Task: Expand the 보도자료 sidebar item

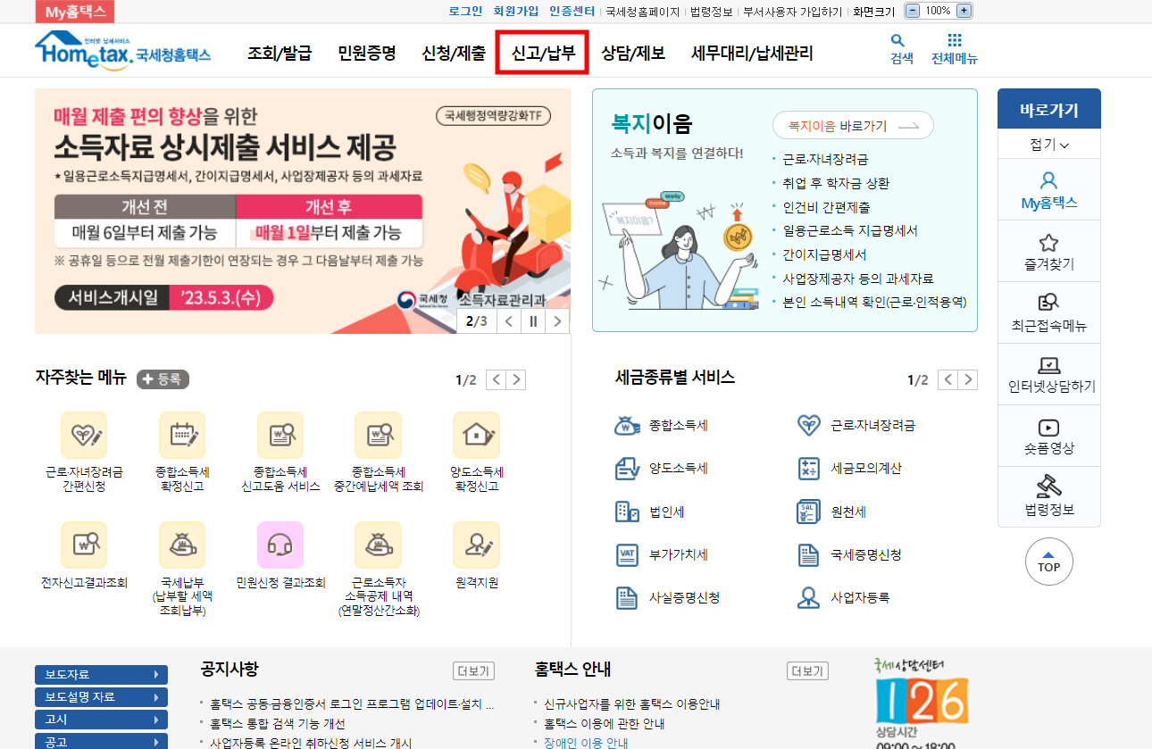Action: (x=101, y=674)
